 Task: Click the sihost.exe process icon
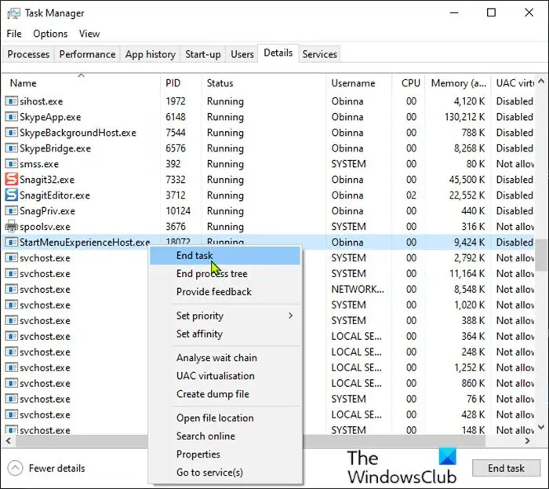tap(11, 101)
